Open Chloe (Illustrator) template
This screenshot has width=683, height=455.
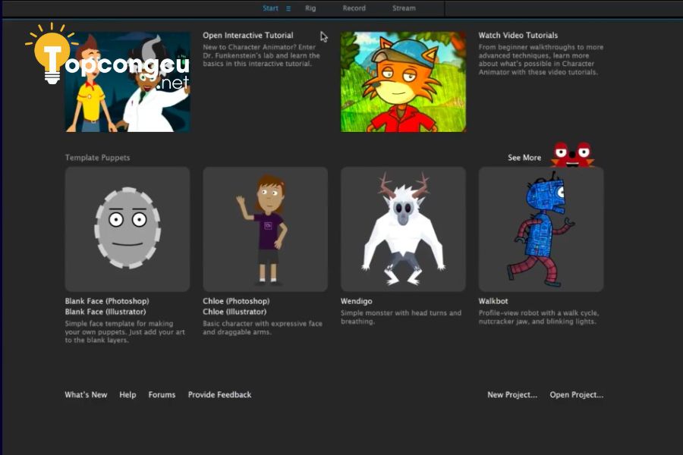click(234, 312)
